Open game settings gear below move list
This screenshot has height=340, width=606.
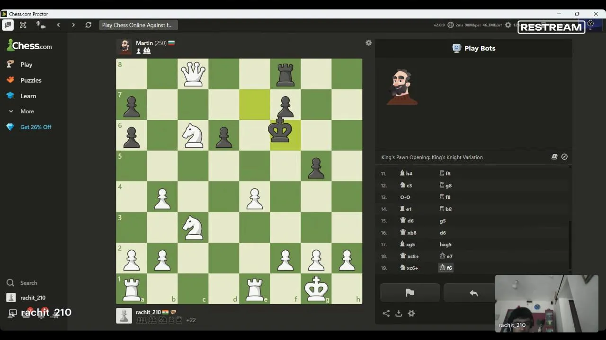411,314
